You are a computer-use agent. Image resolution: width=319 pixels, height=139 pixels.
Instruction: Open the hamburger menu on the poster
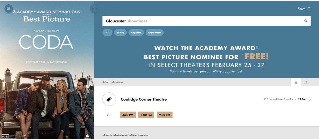tap(9, 8)
